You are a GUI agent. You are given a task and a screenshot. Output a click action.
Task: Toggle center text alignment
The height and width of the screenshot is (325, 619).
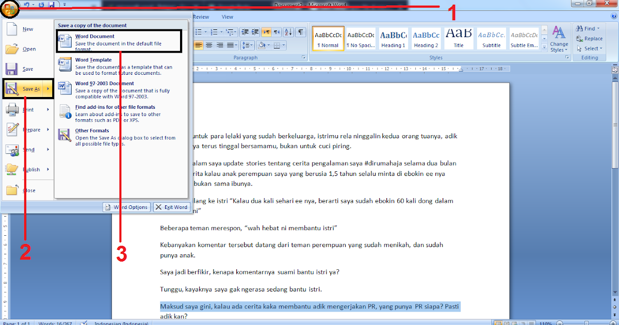[210, 45]
